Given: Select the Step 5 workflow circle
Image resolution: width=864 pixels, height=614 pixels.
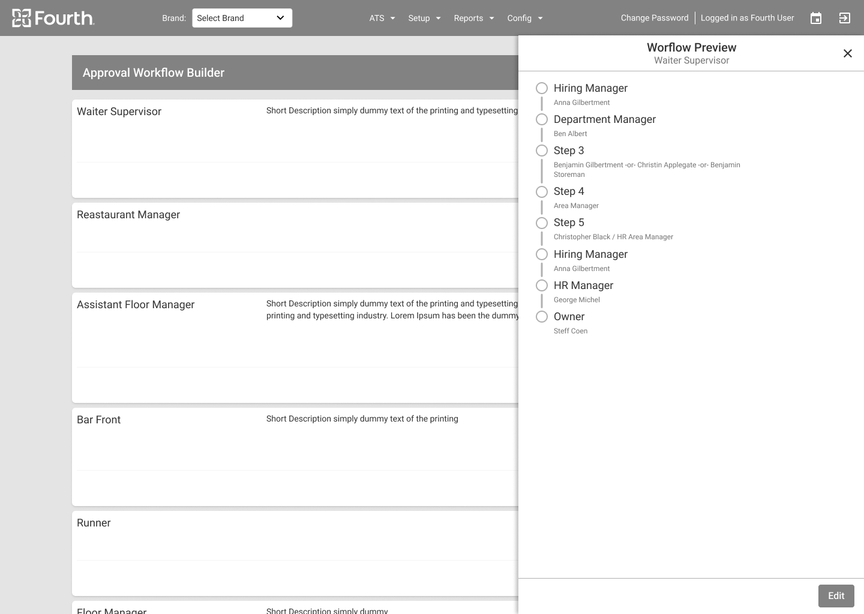Looking at the screenshot, I should (x=542, y=222).
